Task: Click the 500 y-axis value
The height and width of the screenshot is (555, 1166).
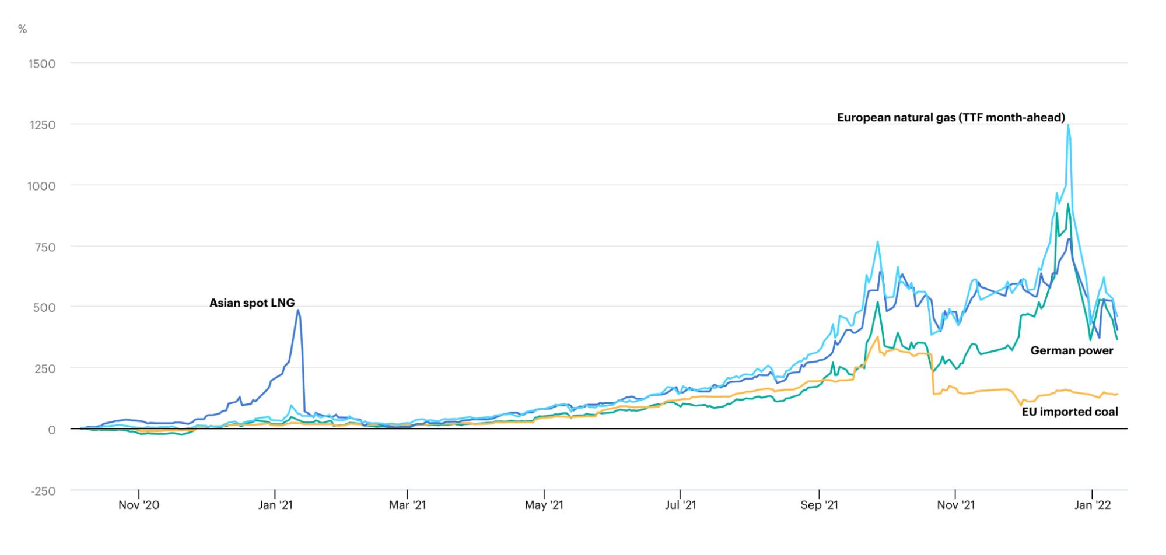Action: (x=45, y=308)
